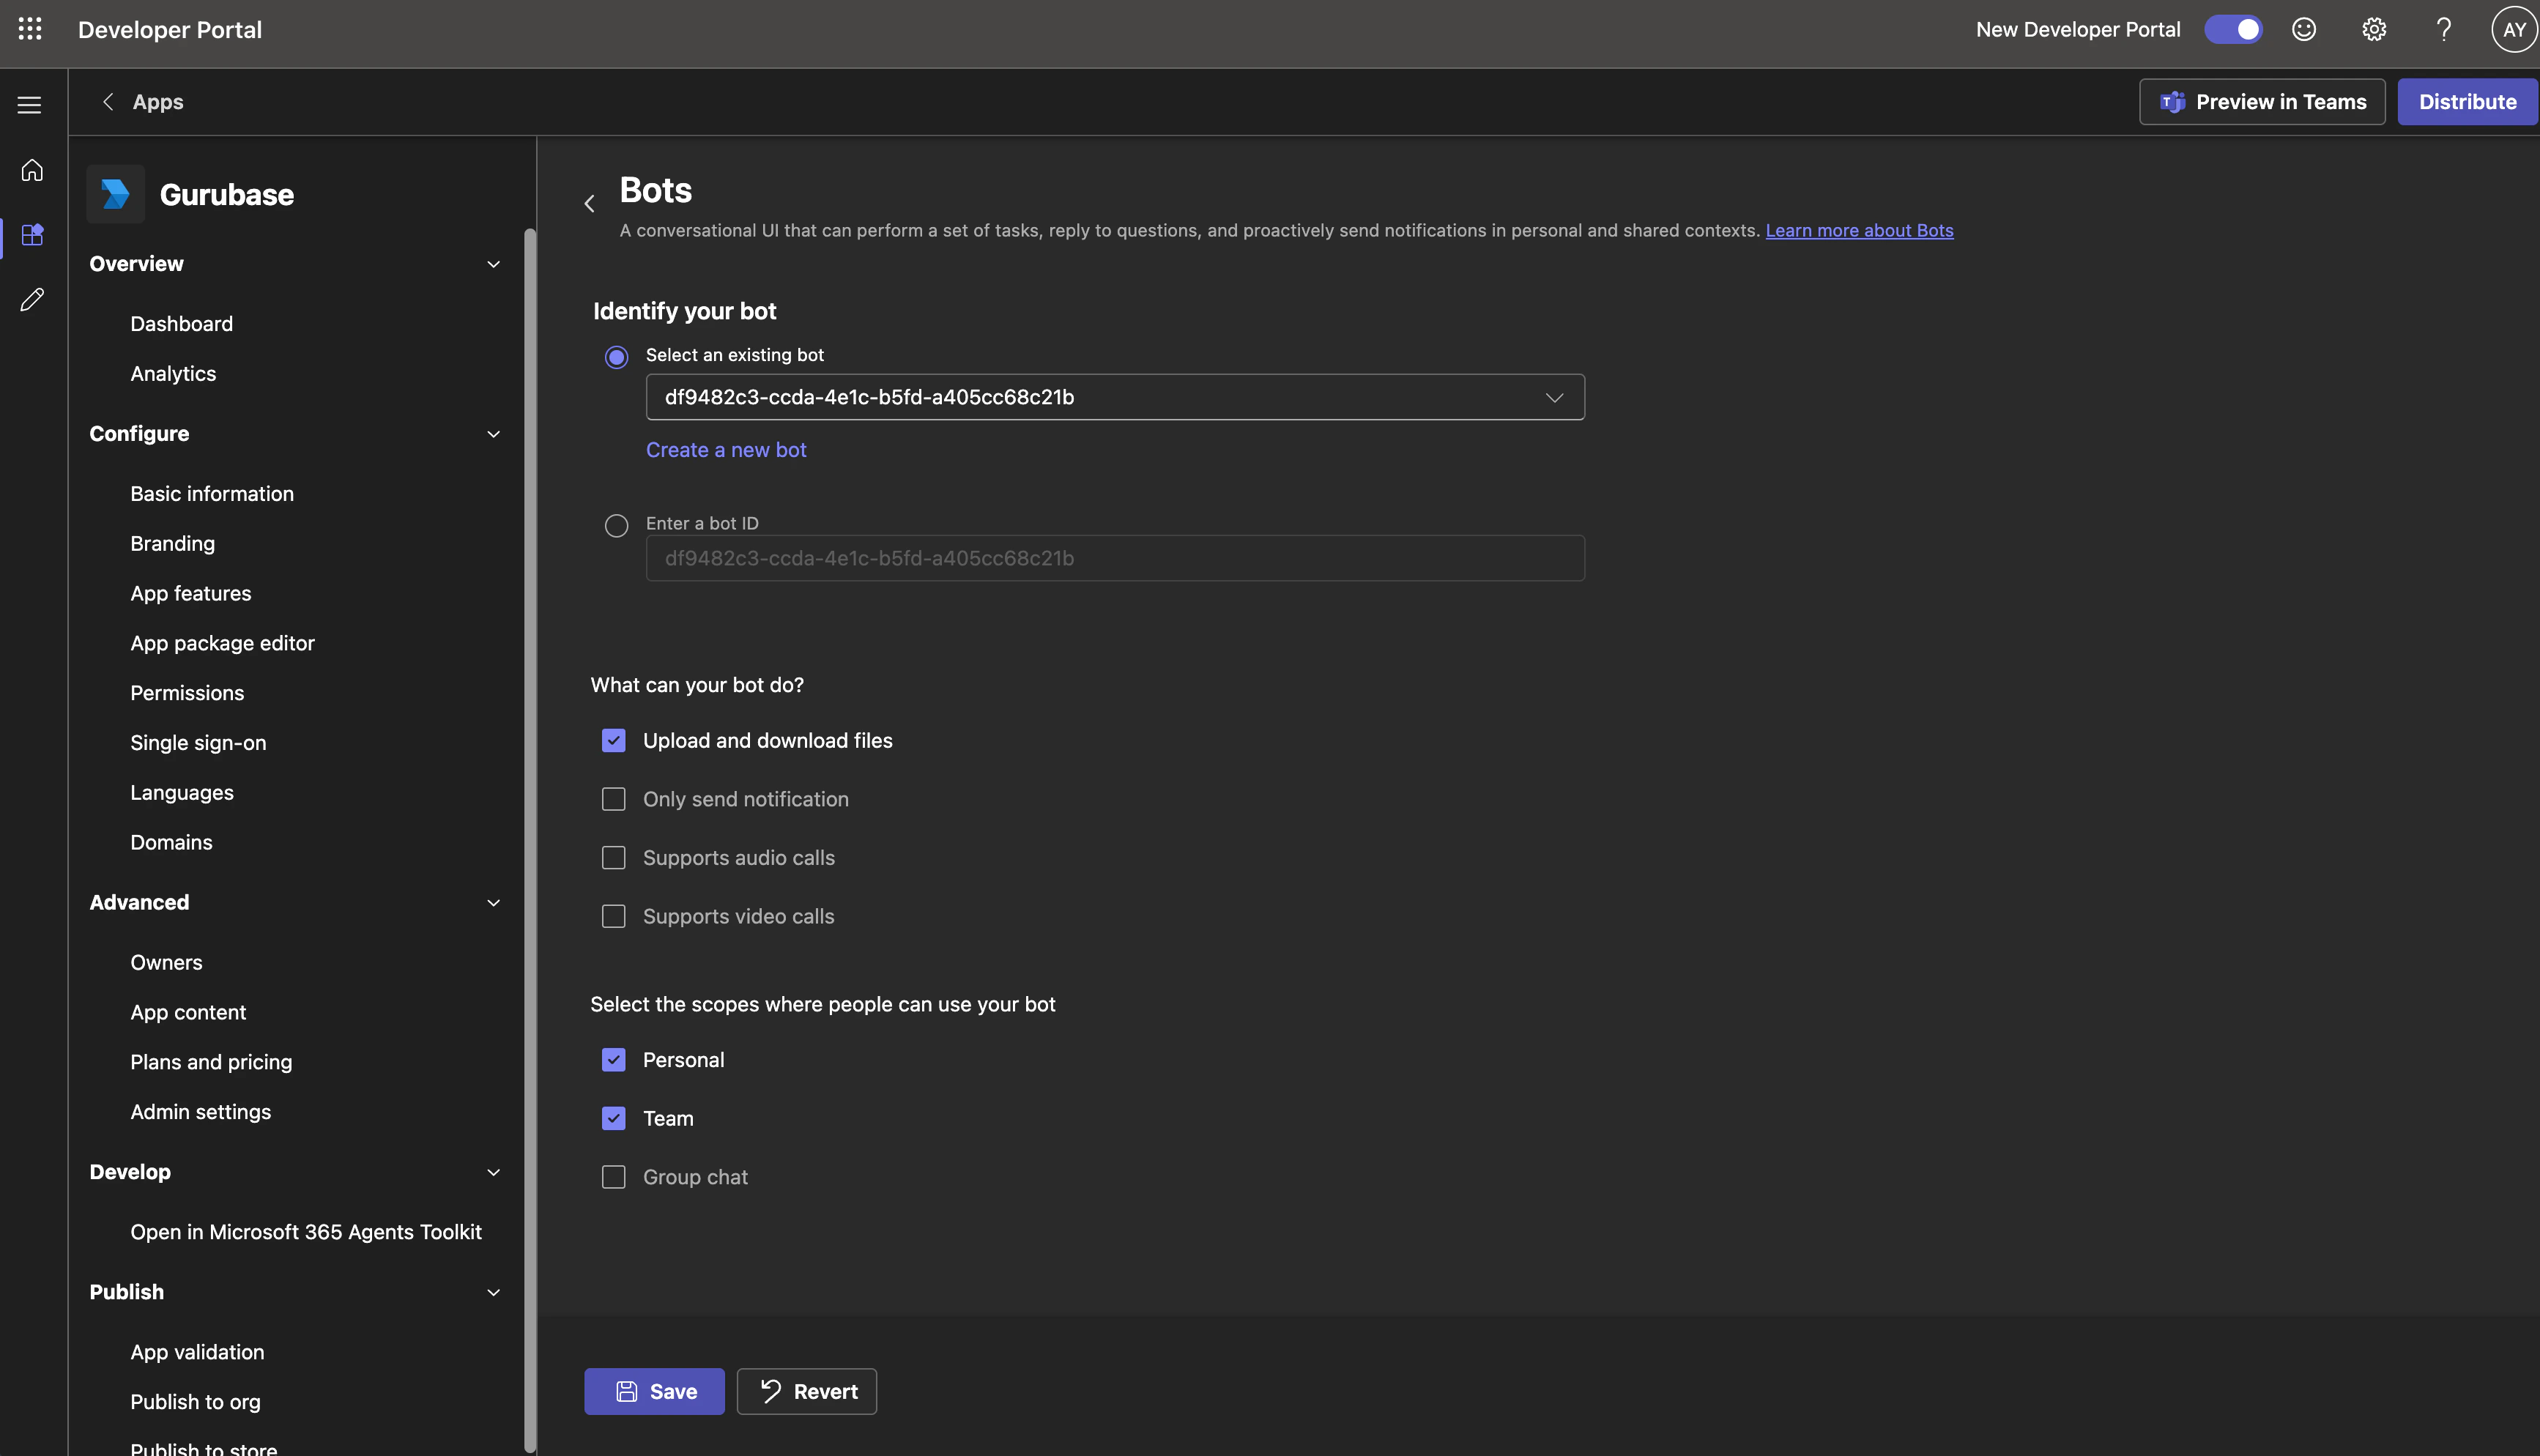
Task: Check Only send notification
Action: 613,799
